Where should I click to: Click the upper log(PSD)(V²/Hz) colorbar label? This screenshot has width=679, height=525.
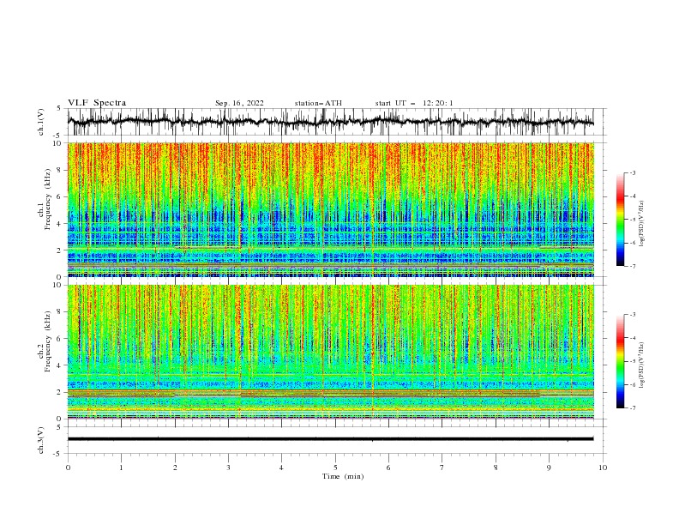[642, 224]
